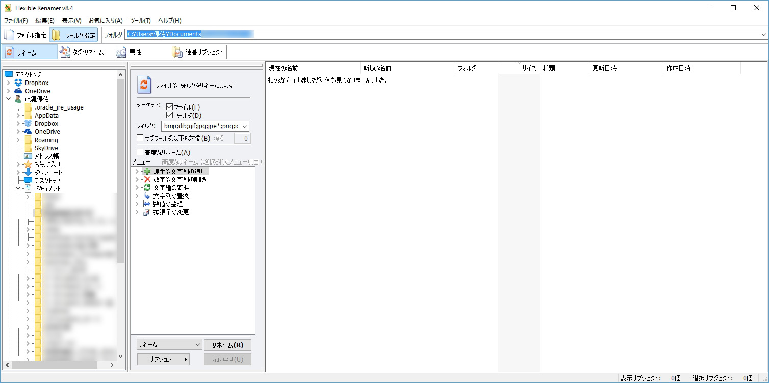The height and width of the screenshot is (383, 769).
Task: Open the フィルタ dropdown list
Action: coord(244,126)
